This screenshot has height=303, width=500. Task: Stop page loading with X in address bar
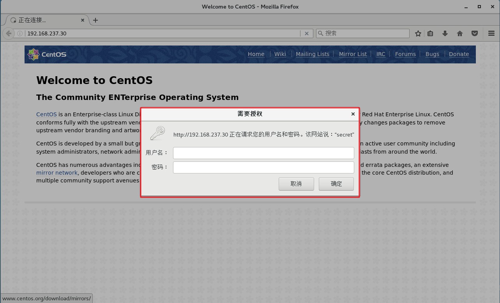click(x=306, y=33)
